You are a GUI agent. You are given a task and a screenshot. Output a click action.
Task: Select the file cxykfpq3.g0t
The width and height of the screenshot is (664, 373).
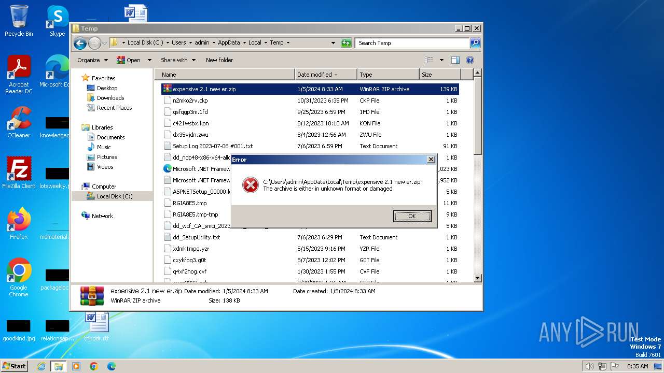310,260
